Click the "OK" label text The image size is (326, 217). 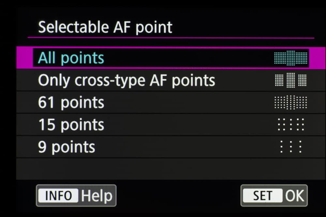point(295,196)
